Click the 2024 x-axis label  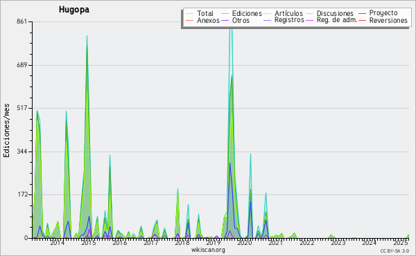coord(370,243)
